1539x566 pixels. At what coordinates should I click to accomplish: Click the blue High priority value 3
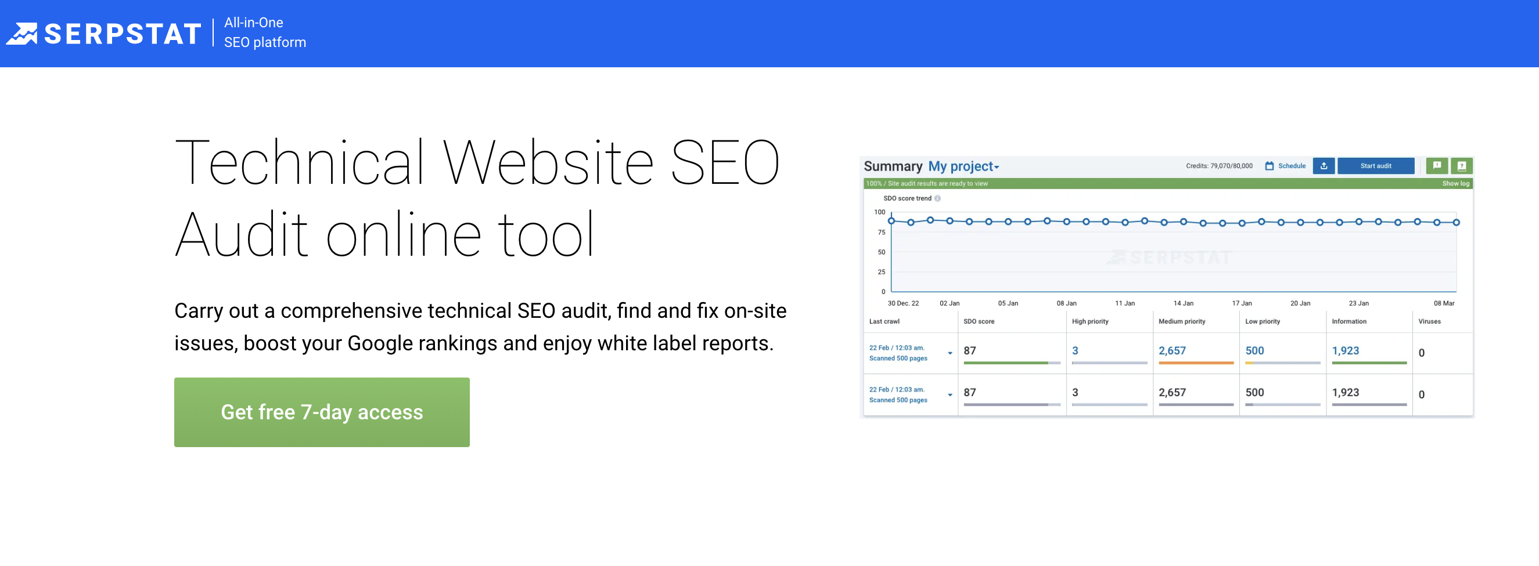point(1075,351)
